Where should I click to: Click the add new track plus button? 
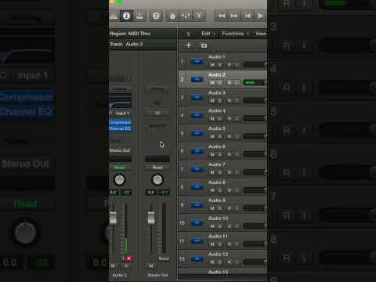click(x=188, y=45)
